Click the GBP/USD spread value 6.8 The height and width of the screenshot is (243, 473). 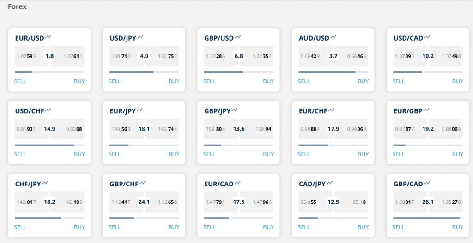click(239, 56)
